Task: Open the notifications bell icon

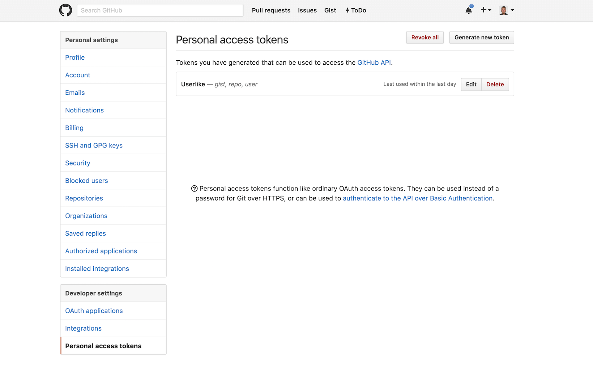Action: [469, 10]
